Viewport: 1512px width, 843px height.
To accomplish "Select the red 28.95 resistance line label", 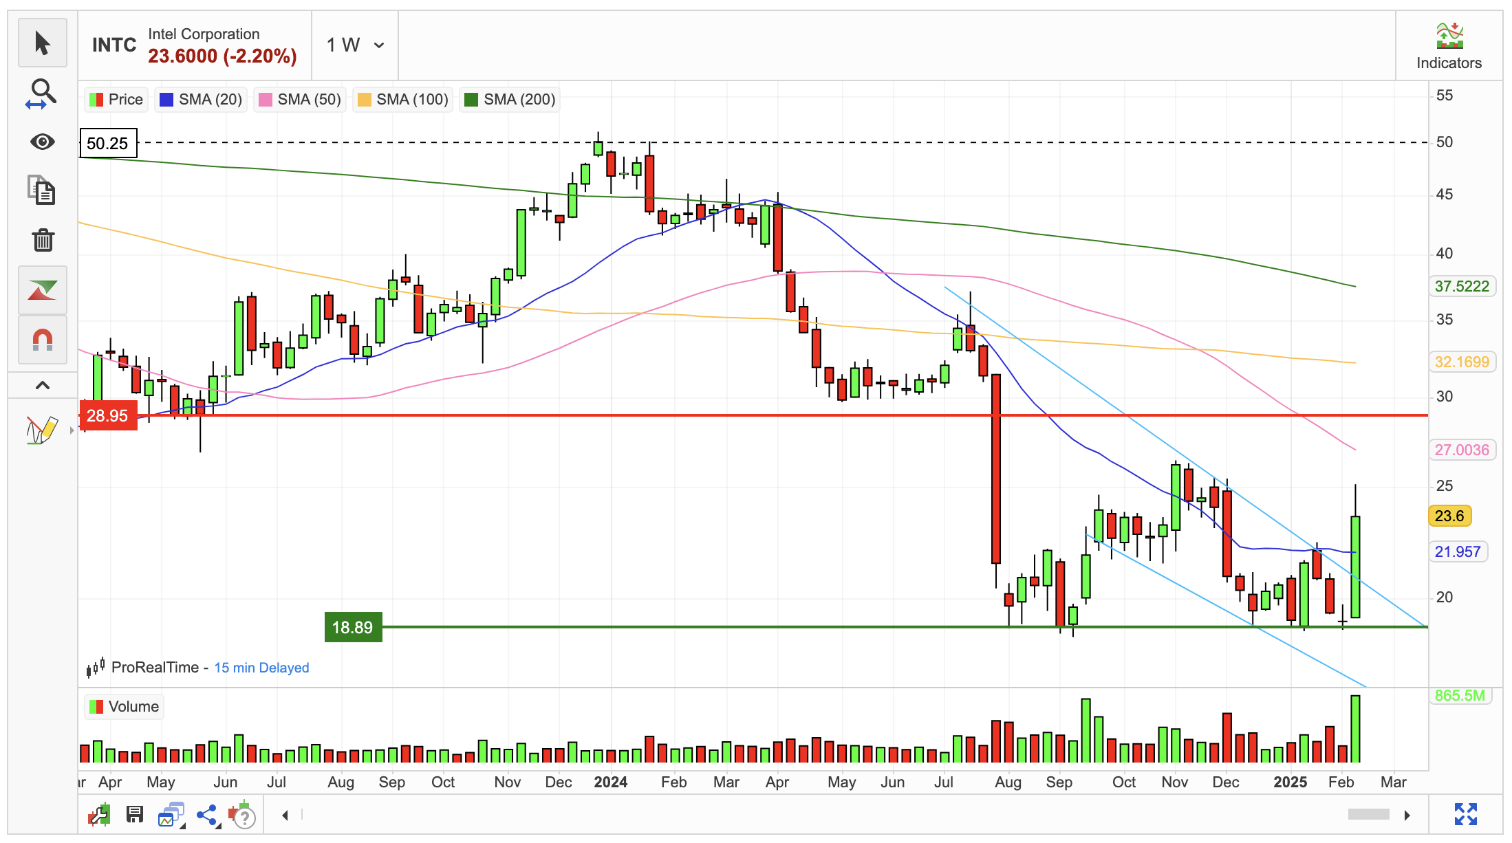I will click(x=108, y=415).
